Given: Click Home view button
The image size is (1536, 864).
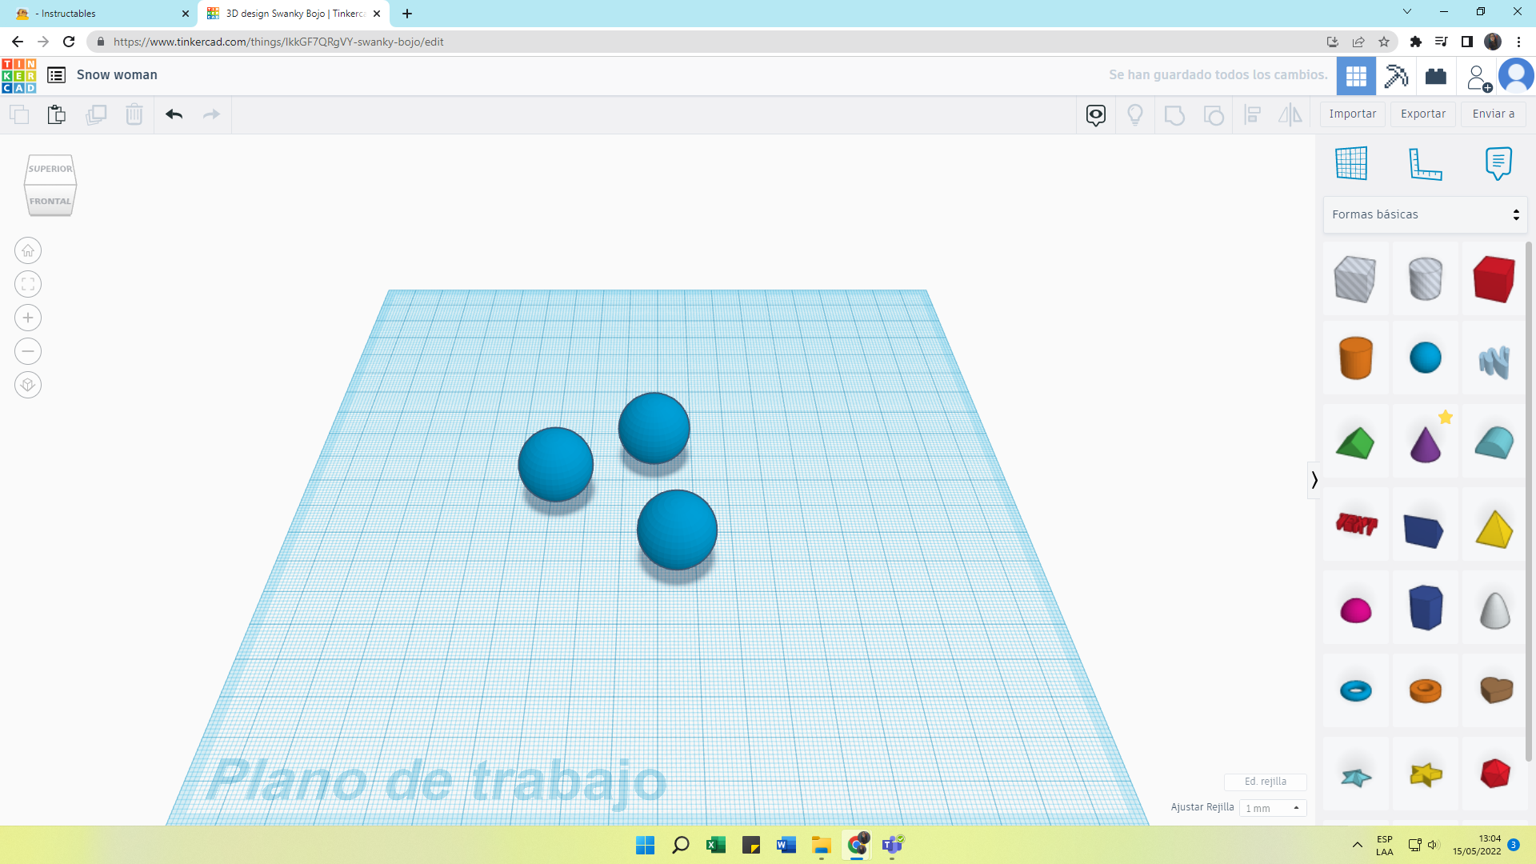Looking at the screenshot, I should point(28,250).
